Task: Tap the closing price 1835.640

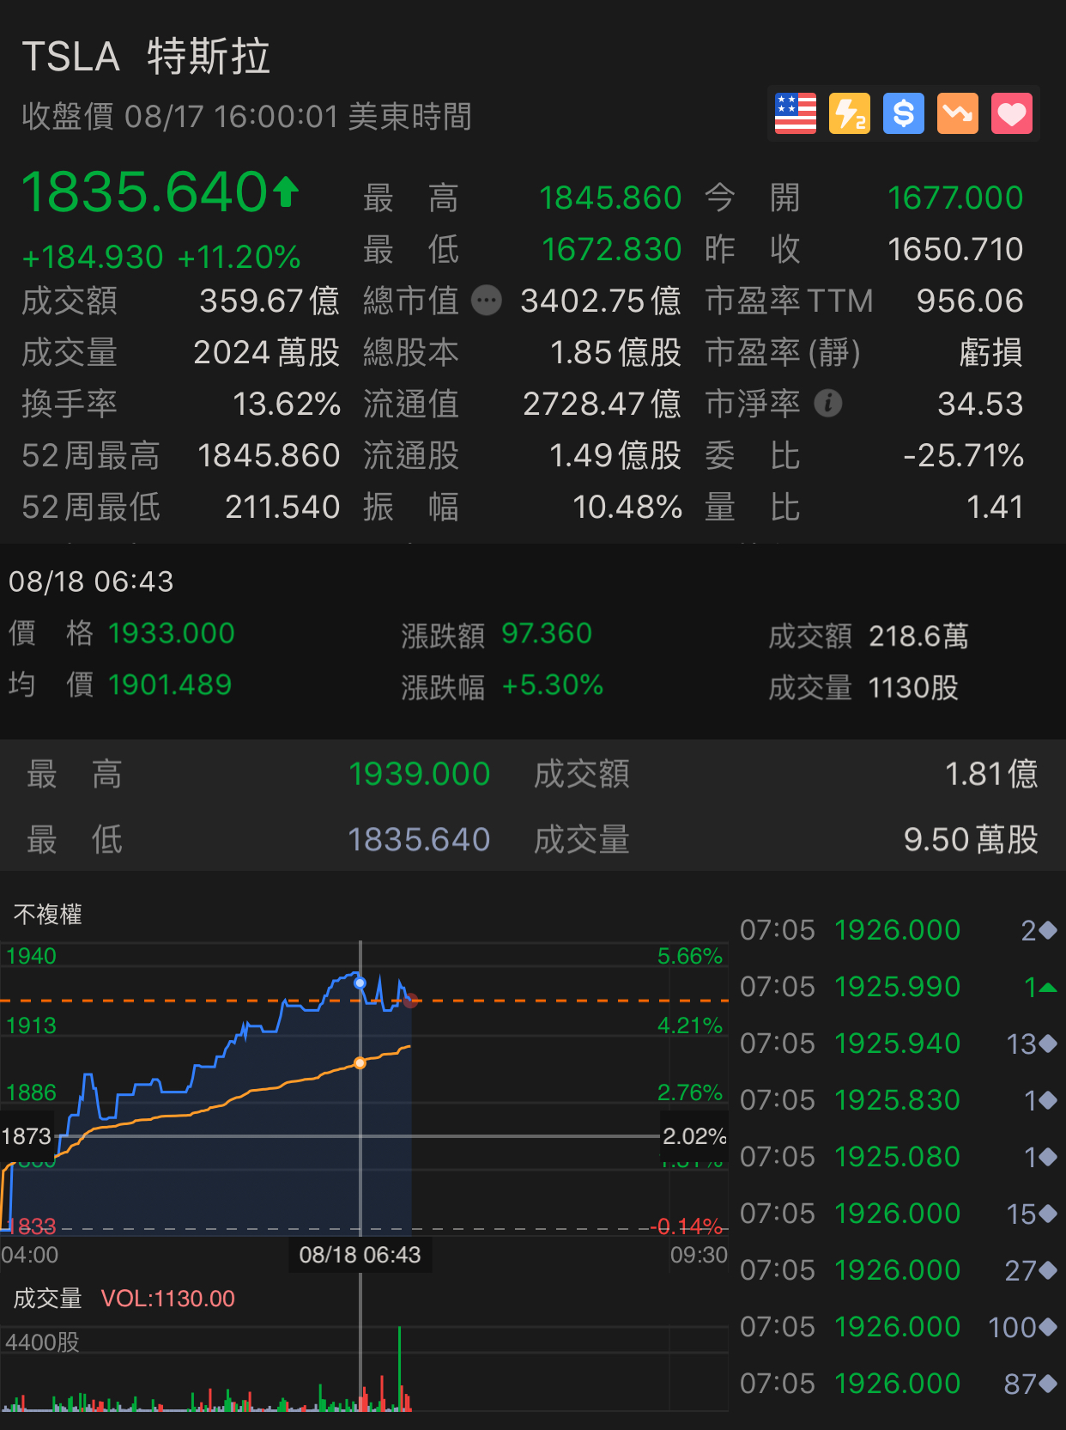Action: tap(145, 192)
